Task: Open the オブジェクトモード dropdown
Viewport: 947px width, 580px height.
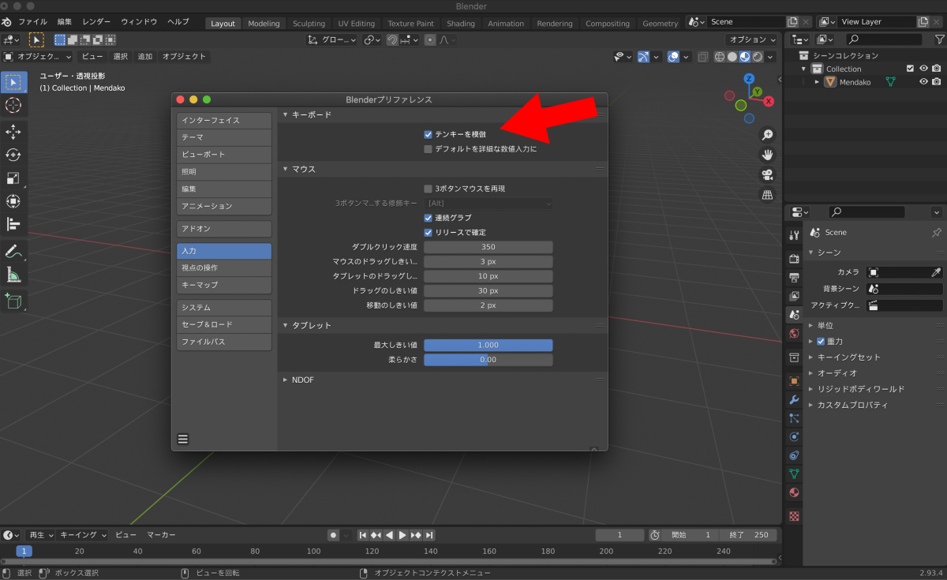Action: pos(37,57)
